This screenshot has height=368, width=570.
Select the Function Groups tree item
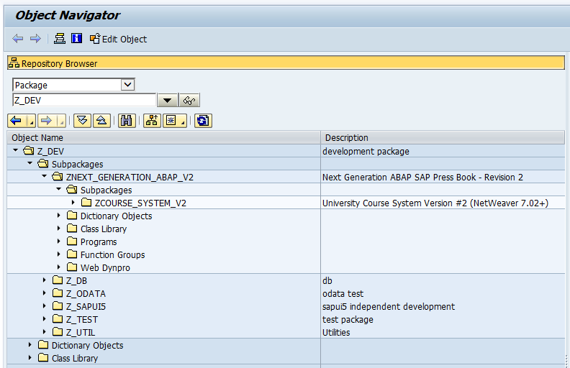[x=113, y=255]
